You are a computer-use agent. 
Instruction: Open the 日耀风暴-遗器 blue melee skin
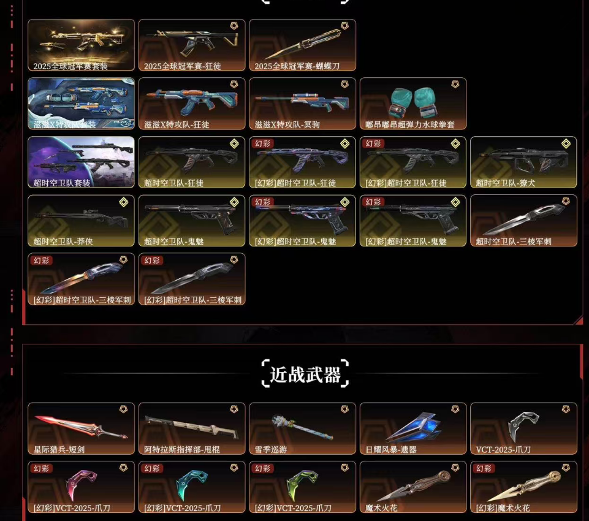[413, 428]
